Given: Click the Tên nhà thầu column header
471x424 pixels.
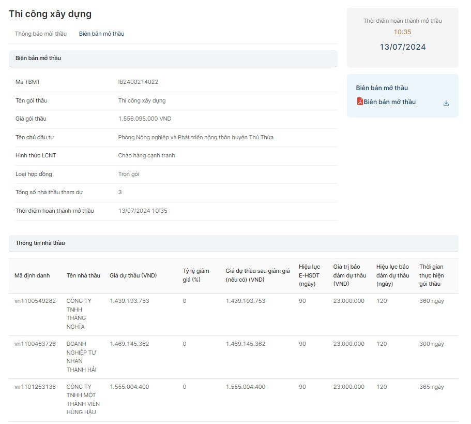Looking at the screenshot, I should point(83,275).
